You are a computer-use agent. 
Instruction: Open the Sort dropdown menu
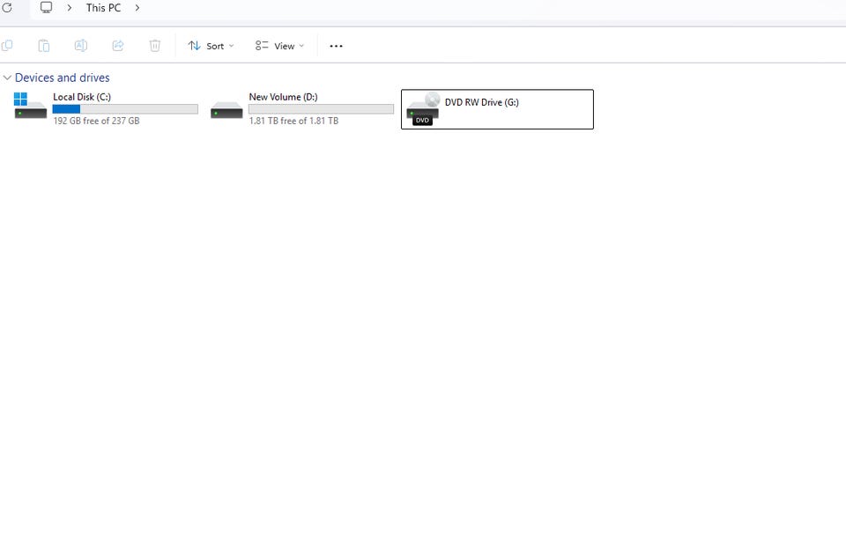(x=211, y=46)
